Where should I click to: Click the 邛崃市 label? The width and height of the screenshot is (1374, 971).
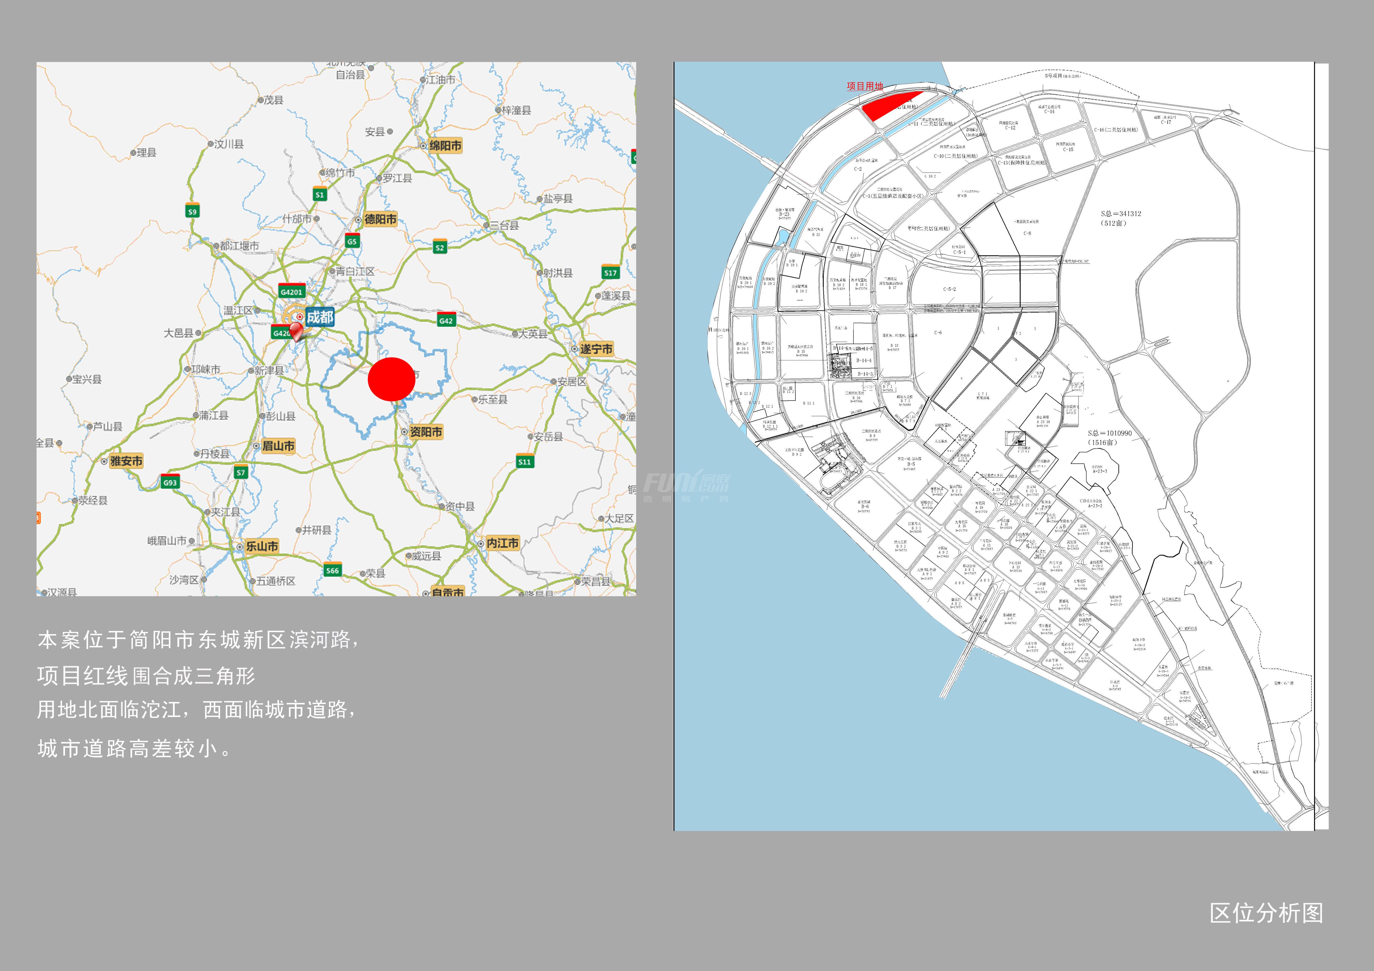206,370
